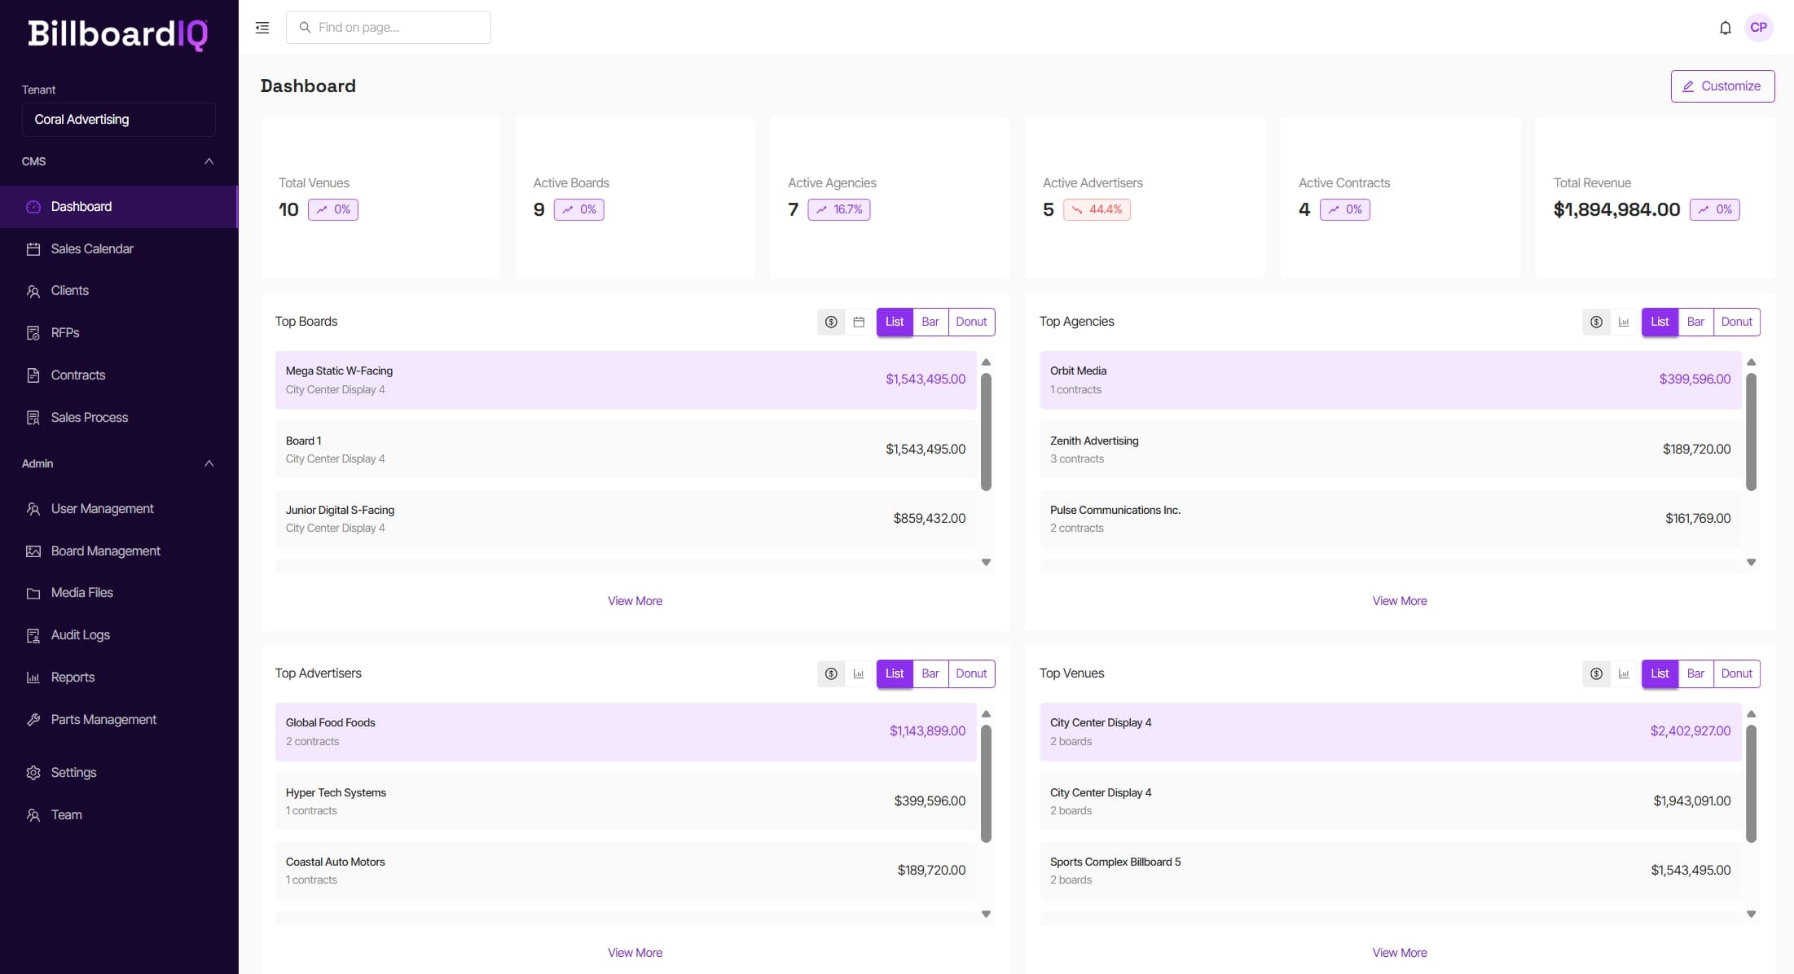Collapse the CMS sidebar section
The image size is (1794, 974).
click(209, 161)
